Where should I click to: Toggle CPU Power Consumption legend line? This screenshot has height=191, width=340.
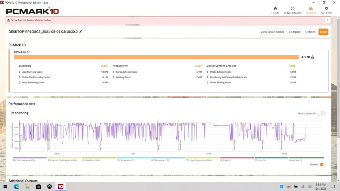pos(202,158)
